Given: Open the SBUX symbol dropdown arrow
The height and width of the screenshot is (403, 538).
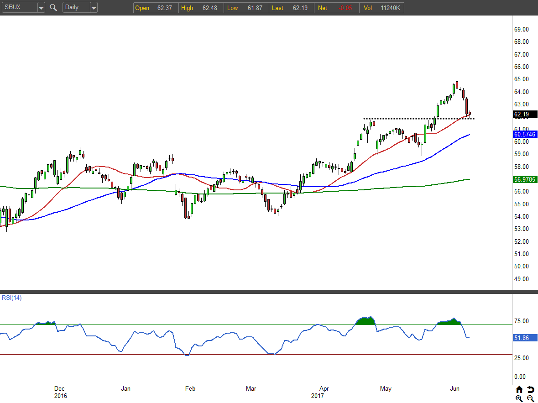Looking at the screenshot, I should [41, 8].
